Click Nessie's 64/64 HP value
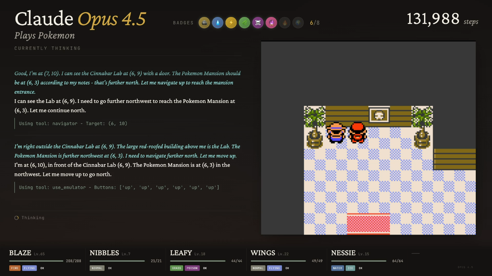 point(398,261)
